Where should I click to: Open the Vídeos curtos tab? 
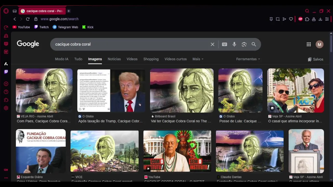coord(176,59)
